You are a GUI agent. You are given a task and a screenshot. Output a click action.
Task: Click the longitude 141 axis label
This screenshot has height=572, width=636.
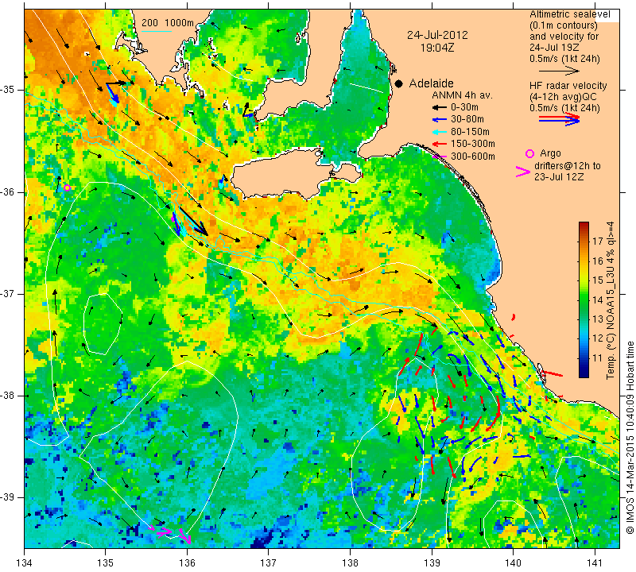click(x=595, y=562)
